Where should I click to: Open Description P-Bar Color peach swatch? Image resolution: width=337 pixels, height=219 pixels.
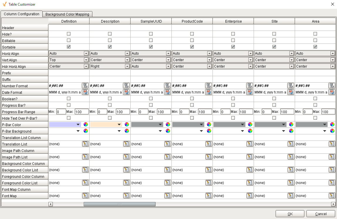pos(106,125)
